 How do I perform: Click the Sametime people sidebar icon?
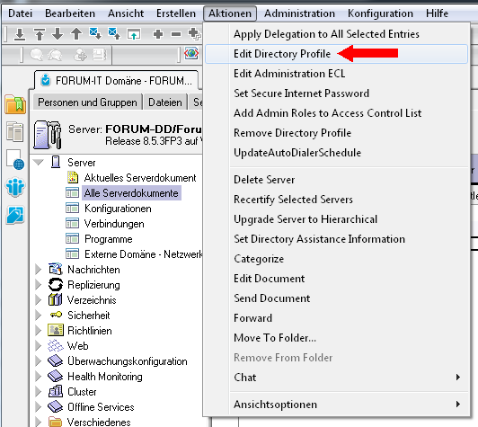[x=15, y=187]
